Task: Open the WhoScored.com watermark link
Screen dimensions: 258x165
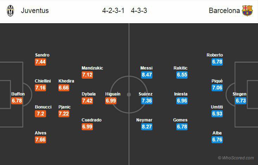Action: click(x=236, y=158)
